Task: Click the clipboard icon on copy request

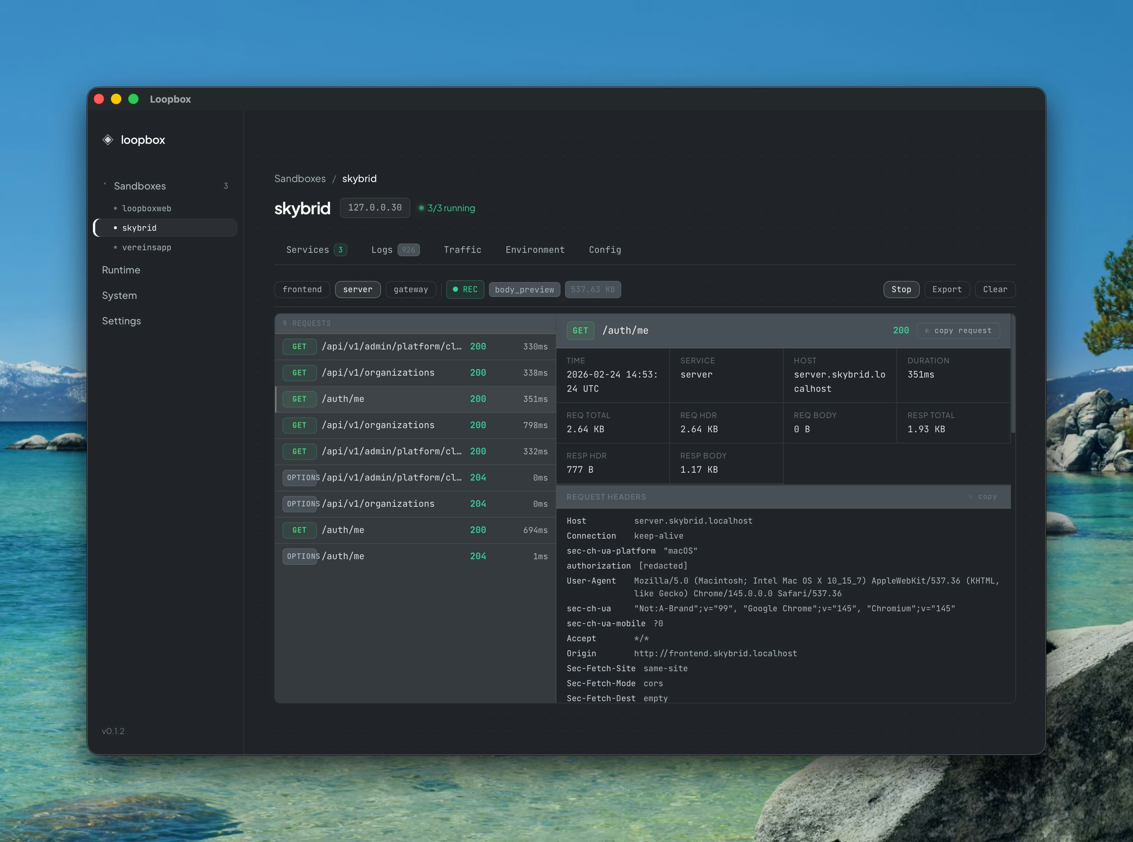Action: [x=927, y=330]
